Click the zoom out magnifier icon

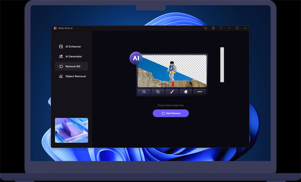point(144,92)
